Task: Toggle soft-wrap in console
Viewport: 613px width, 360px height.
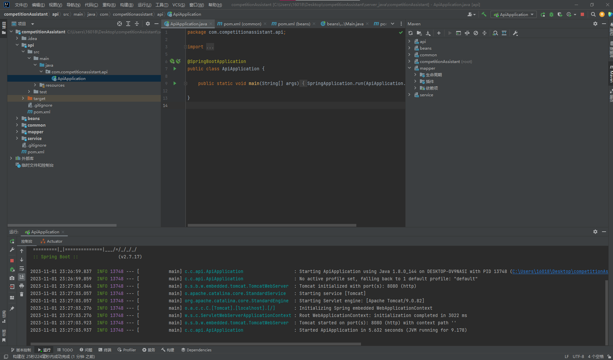Action: point(22,268)
